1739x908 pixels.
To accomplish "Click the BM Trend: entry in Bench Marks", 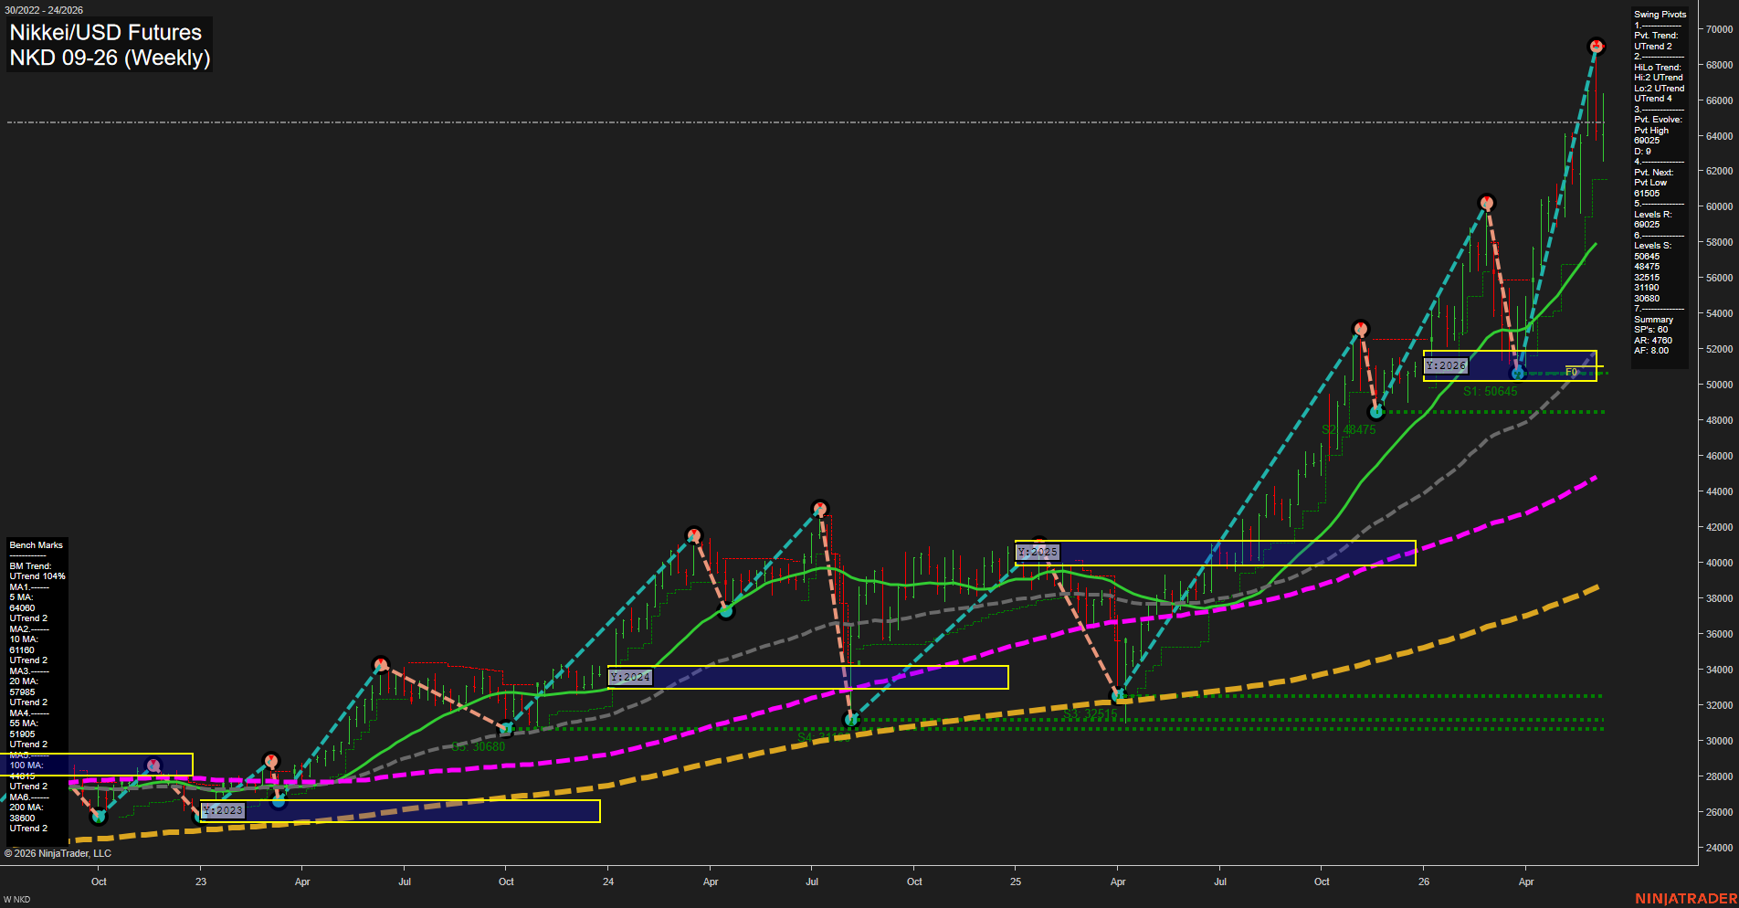I will coord(30,566).
